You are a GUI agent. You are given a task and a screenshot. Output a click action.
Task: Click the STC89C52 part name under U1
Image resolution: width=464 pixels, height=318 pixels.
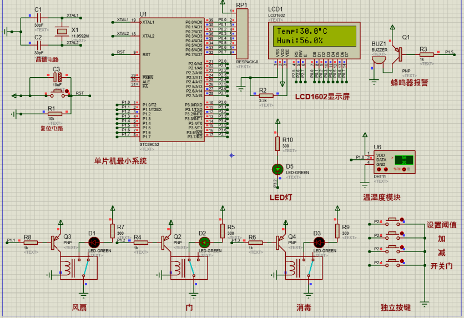pos(149,144)
